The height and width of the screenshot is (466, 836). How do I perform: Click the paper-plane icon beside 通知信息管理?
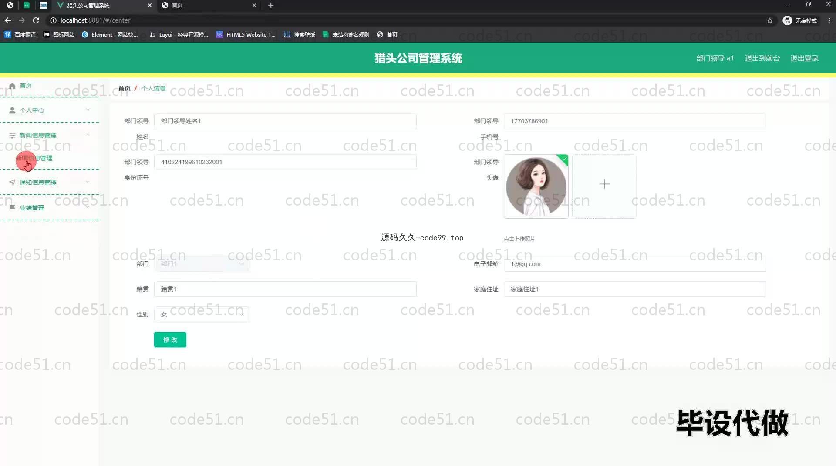[12, 183]
